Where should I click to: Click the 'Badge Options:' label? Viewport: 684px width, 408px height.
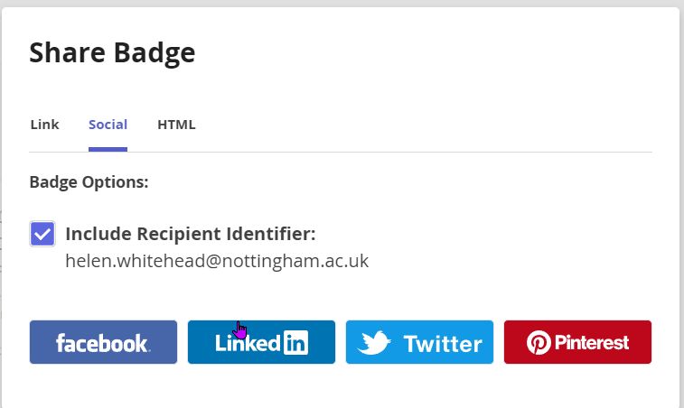pyautogui.click(x=89, y=181)
